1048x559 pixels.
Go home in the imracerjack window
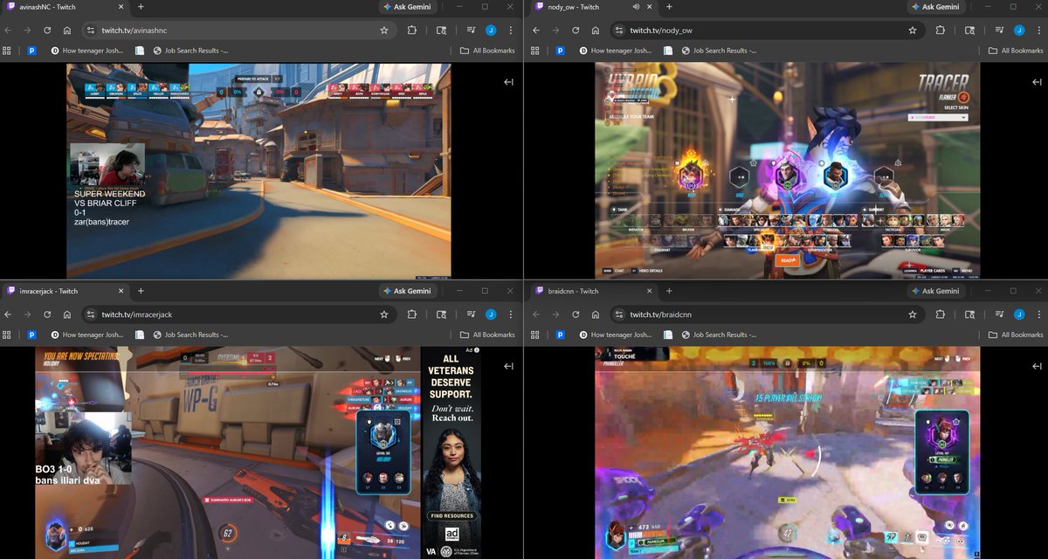point(66,314)
